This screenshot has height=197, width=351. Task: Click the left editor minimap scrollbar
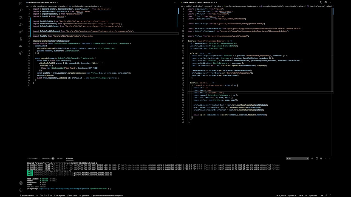(178, 11)
